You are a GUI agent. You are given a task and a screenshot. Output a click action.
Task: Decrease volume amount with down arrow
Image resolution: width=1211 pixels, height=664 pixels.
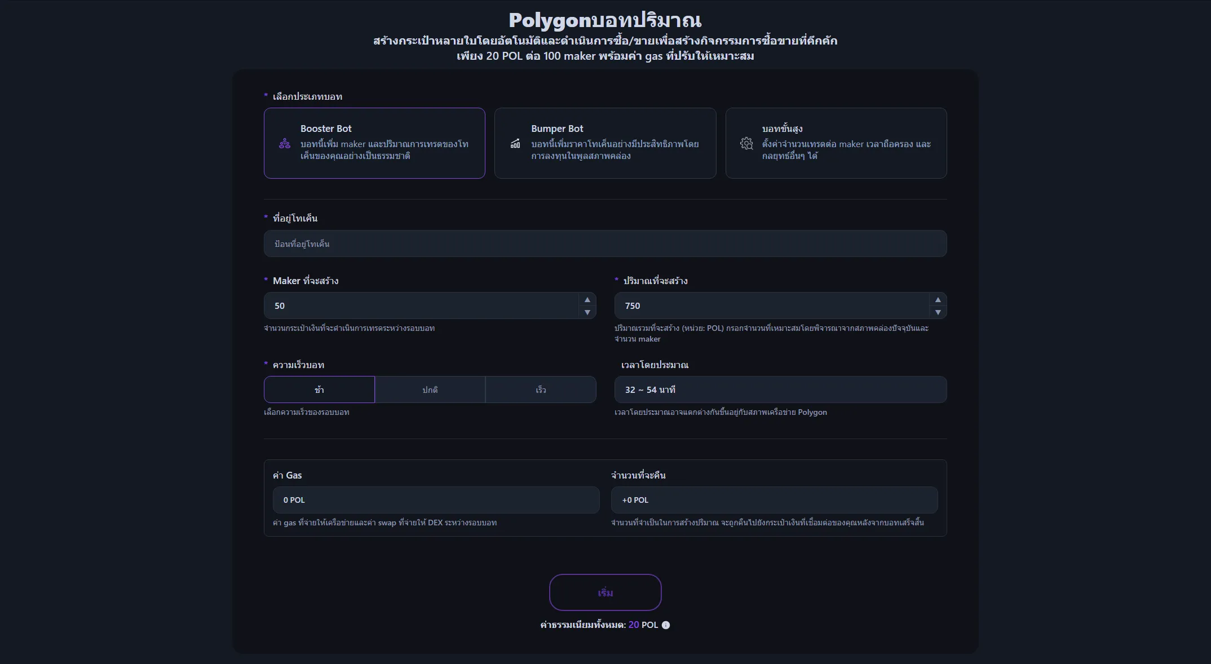[x=938, y=312]
